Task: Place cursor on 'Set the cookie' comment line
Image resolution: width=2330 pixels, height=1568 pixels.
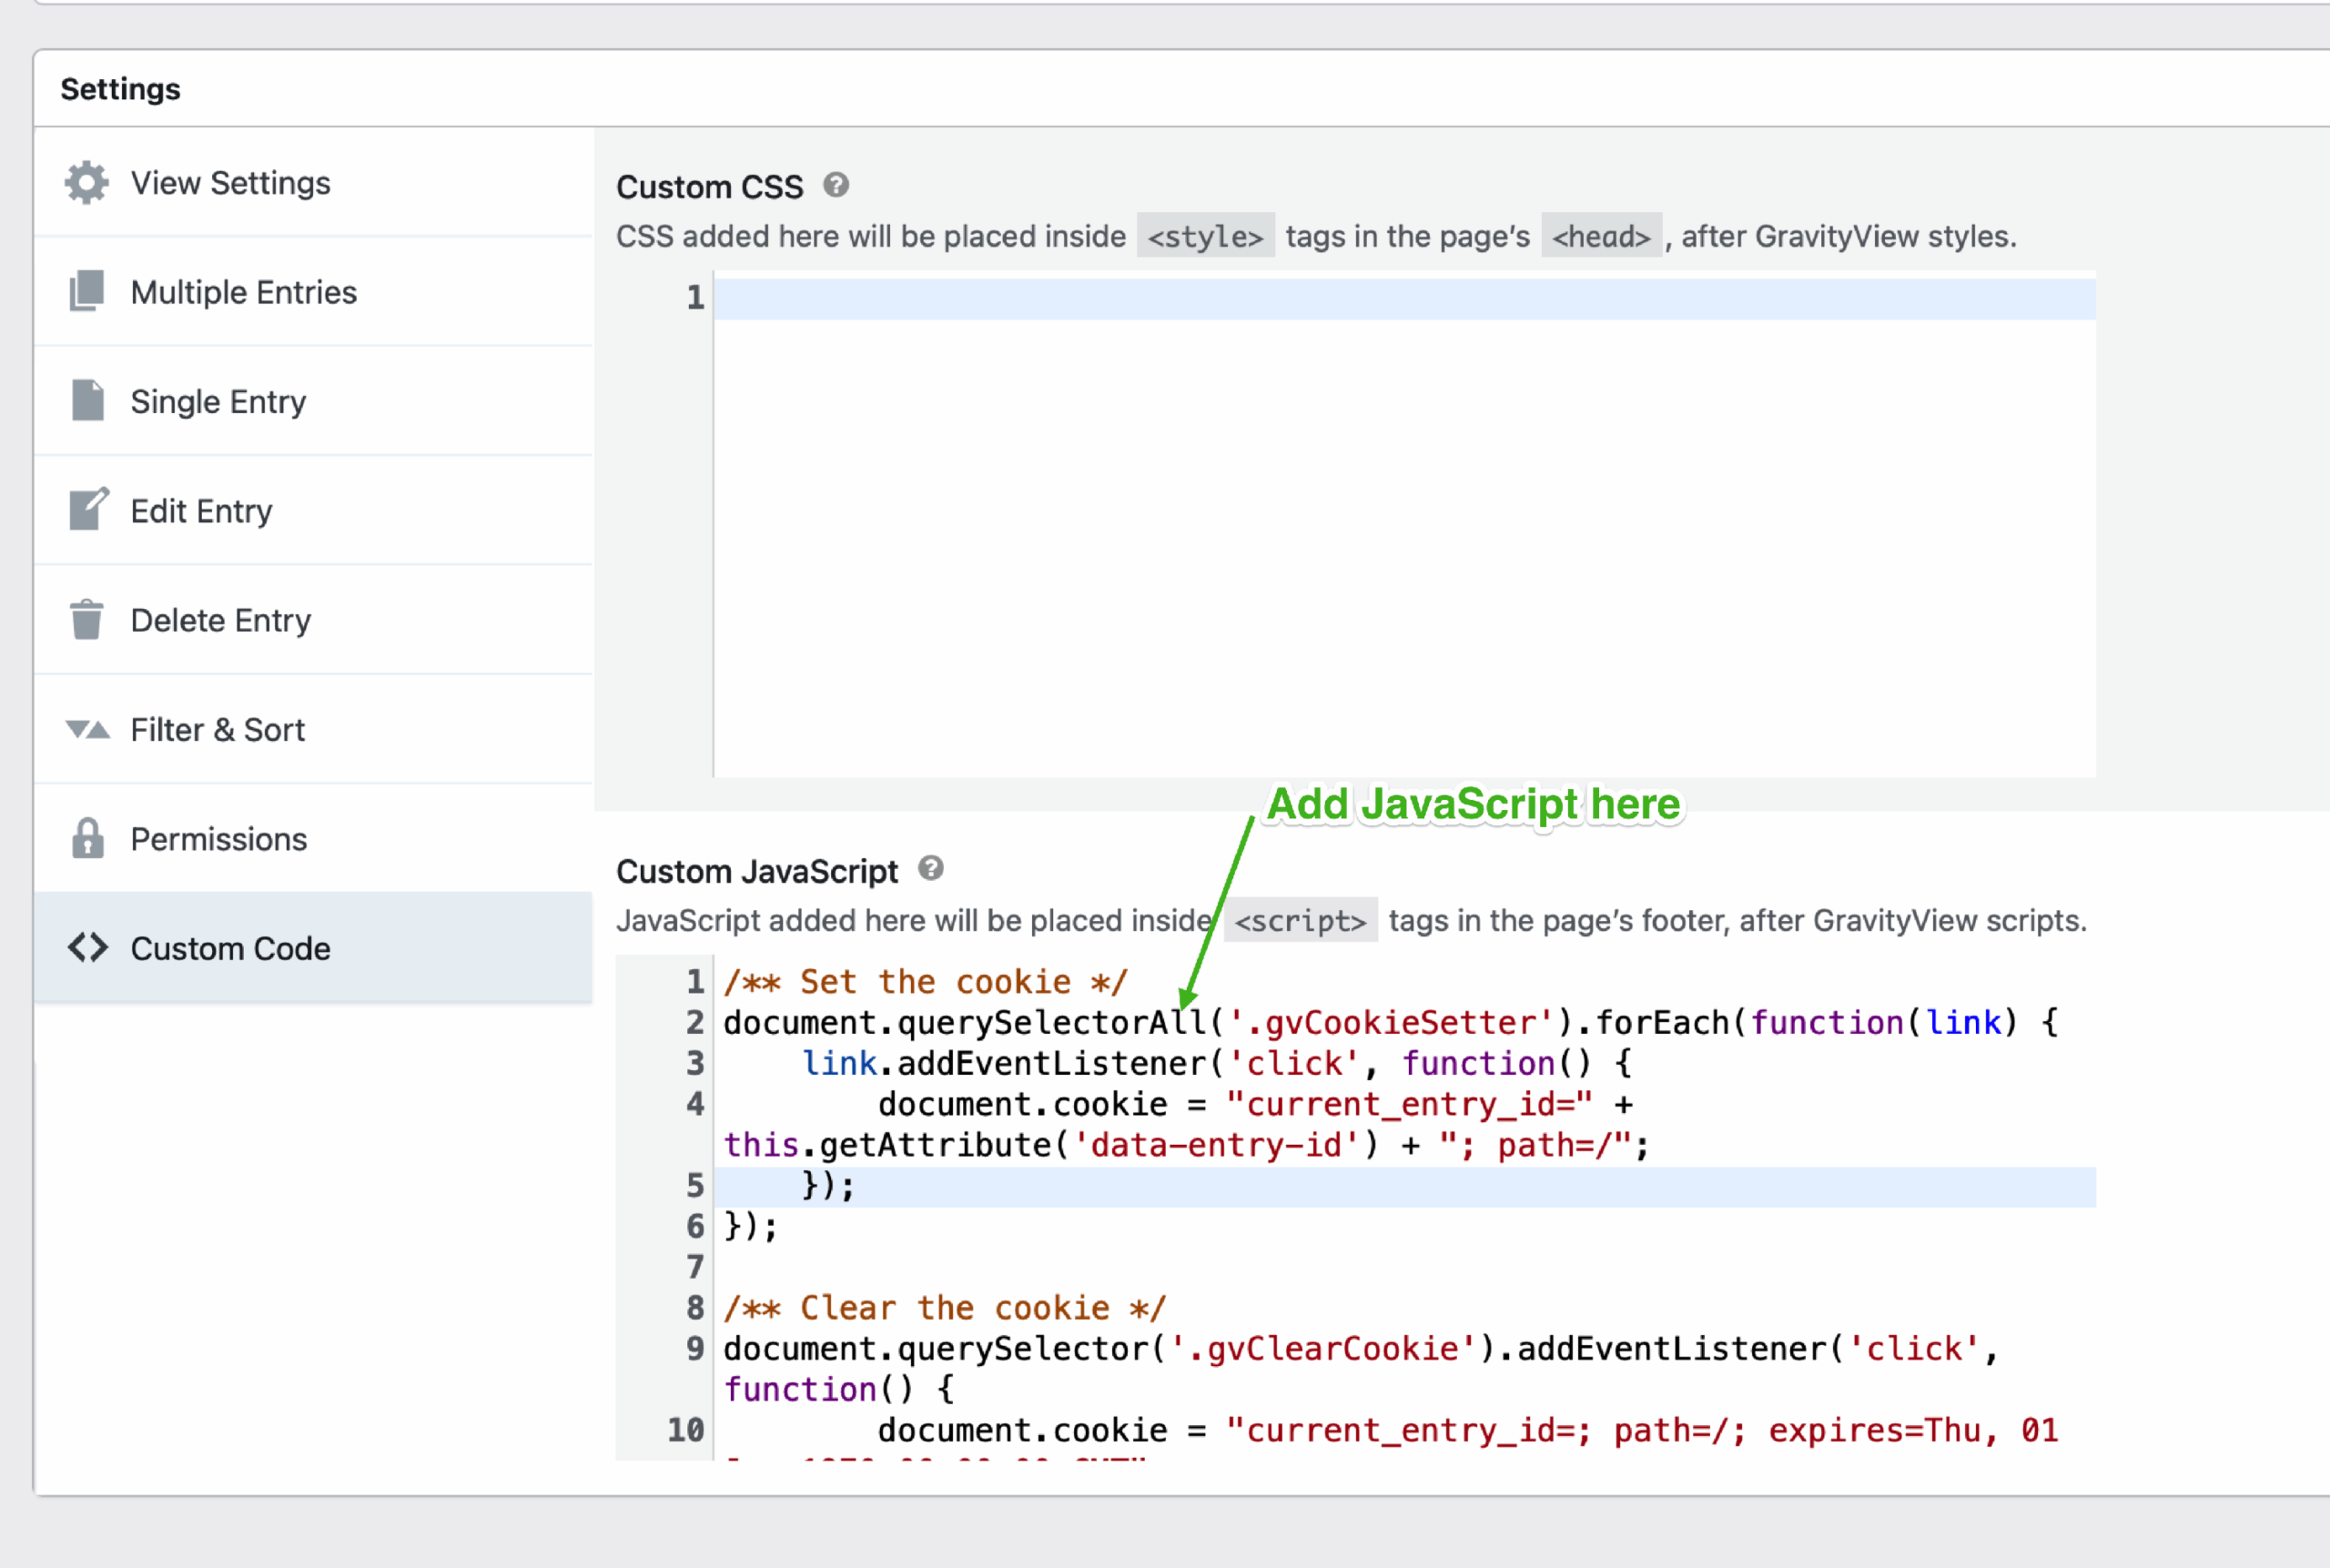Action: point(925,982)
